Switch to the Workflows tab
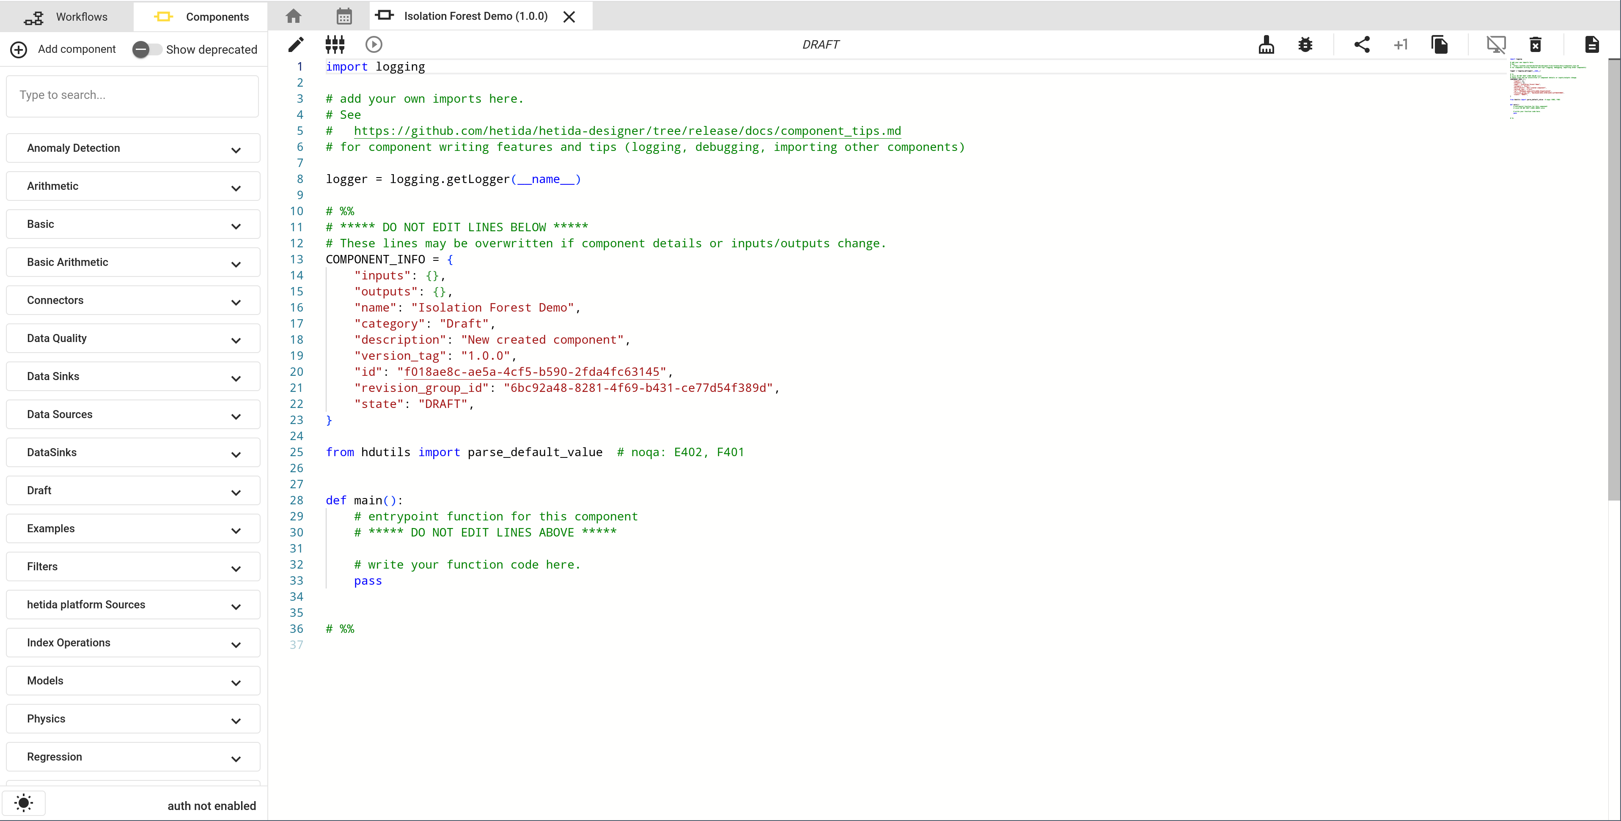This screenshot has height=821, width=1621. pos(67,16)
